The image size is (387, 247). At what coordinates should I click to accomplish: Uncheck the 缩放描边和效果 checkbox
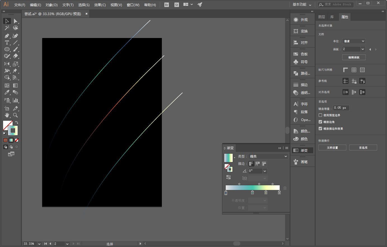click(x=320, y=129)
